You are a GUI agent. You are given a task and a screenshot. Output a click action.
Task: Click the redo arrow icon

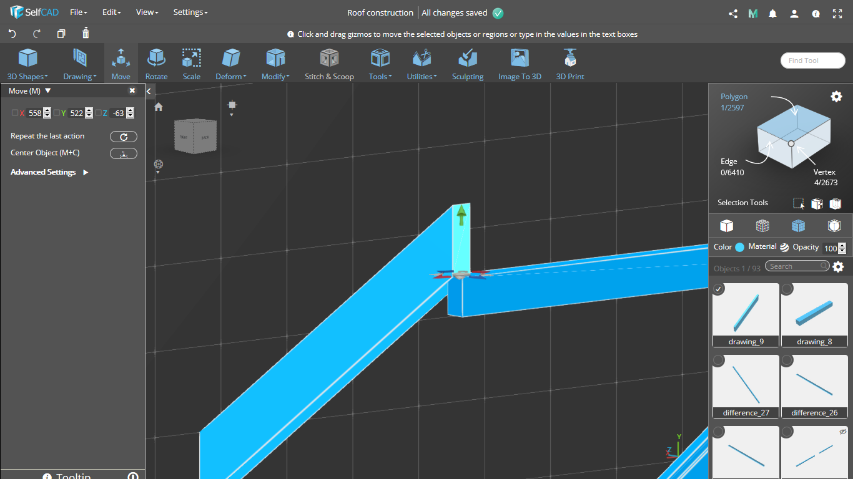37,34
